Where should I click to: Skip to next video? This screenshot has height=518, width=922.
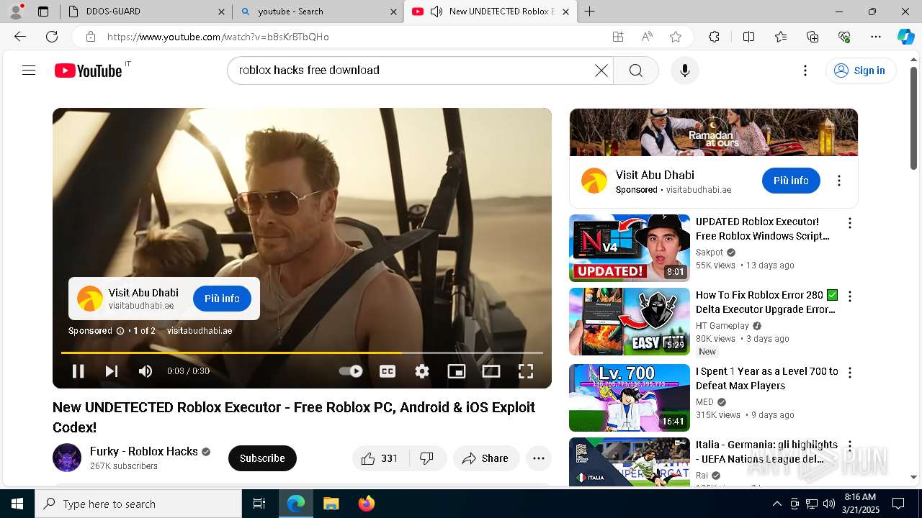click(x=112, y=371)
